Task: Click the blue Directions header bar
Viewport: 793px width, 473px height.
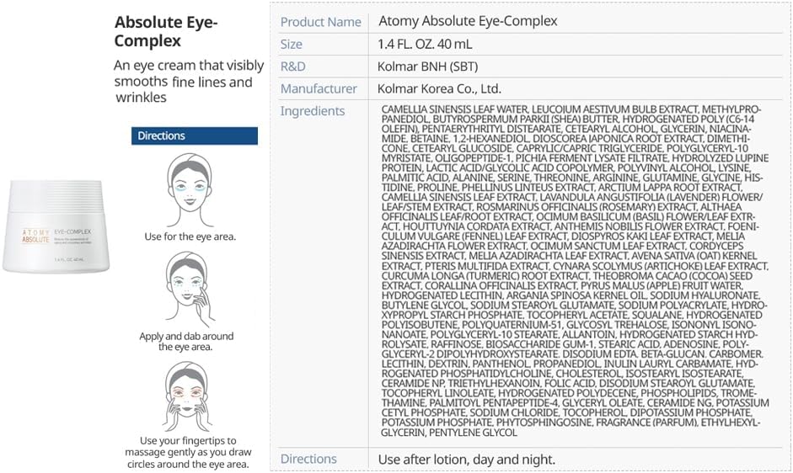Action: [x=195, y=136]
